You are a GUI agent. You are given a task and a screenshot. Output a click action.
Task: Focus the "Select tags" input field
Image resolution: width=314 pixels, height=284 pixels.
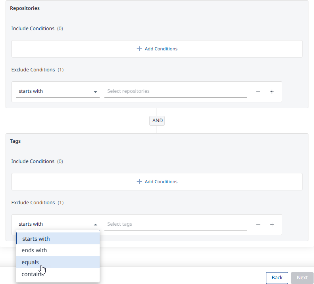(175, 224)
